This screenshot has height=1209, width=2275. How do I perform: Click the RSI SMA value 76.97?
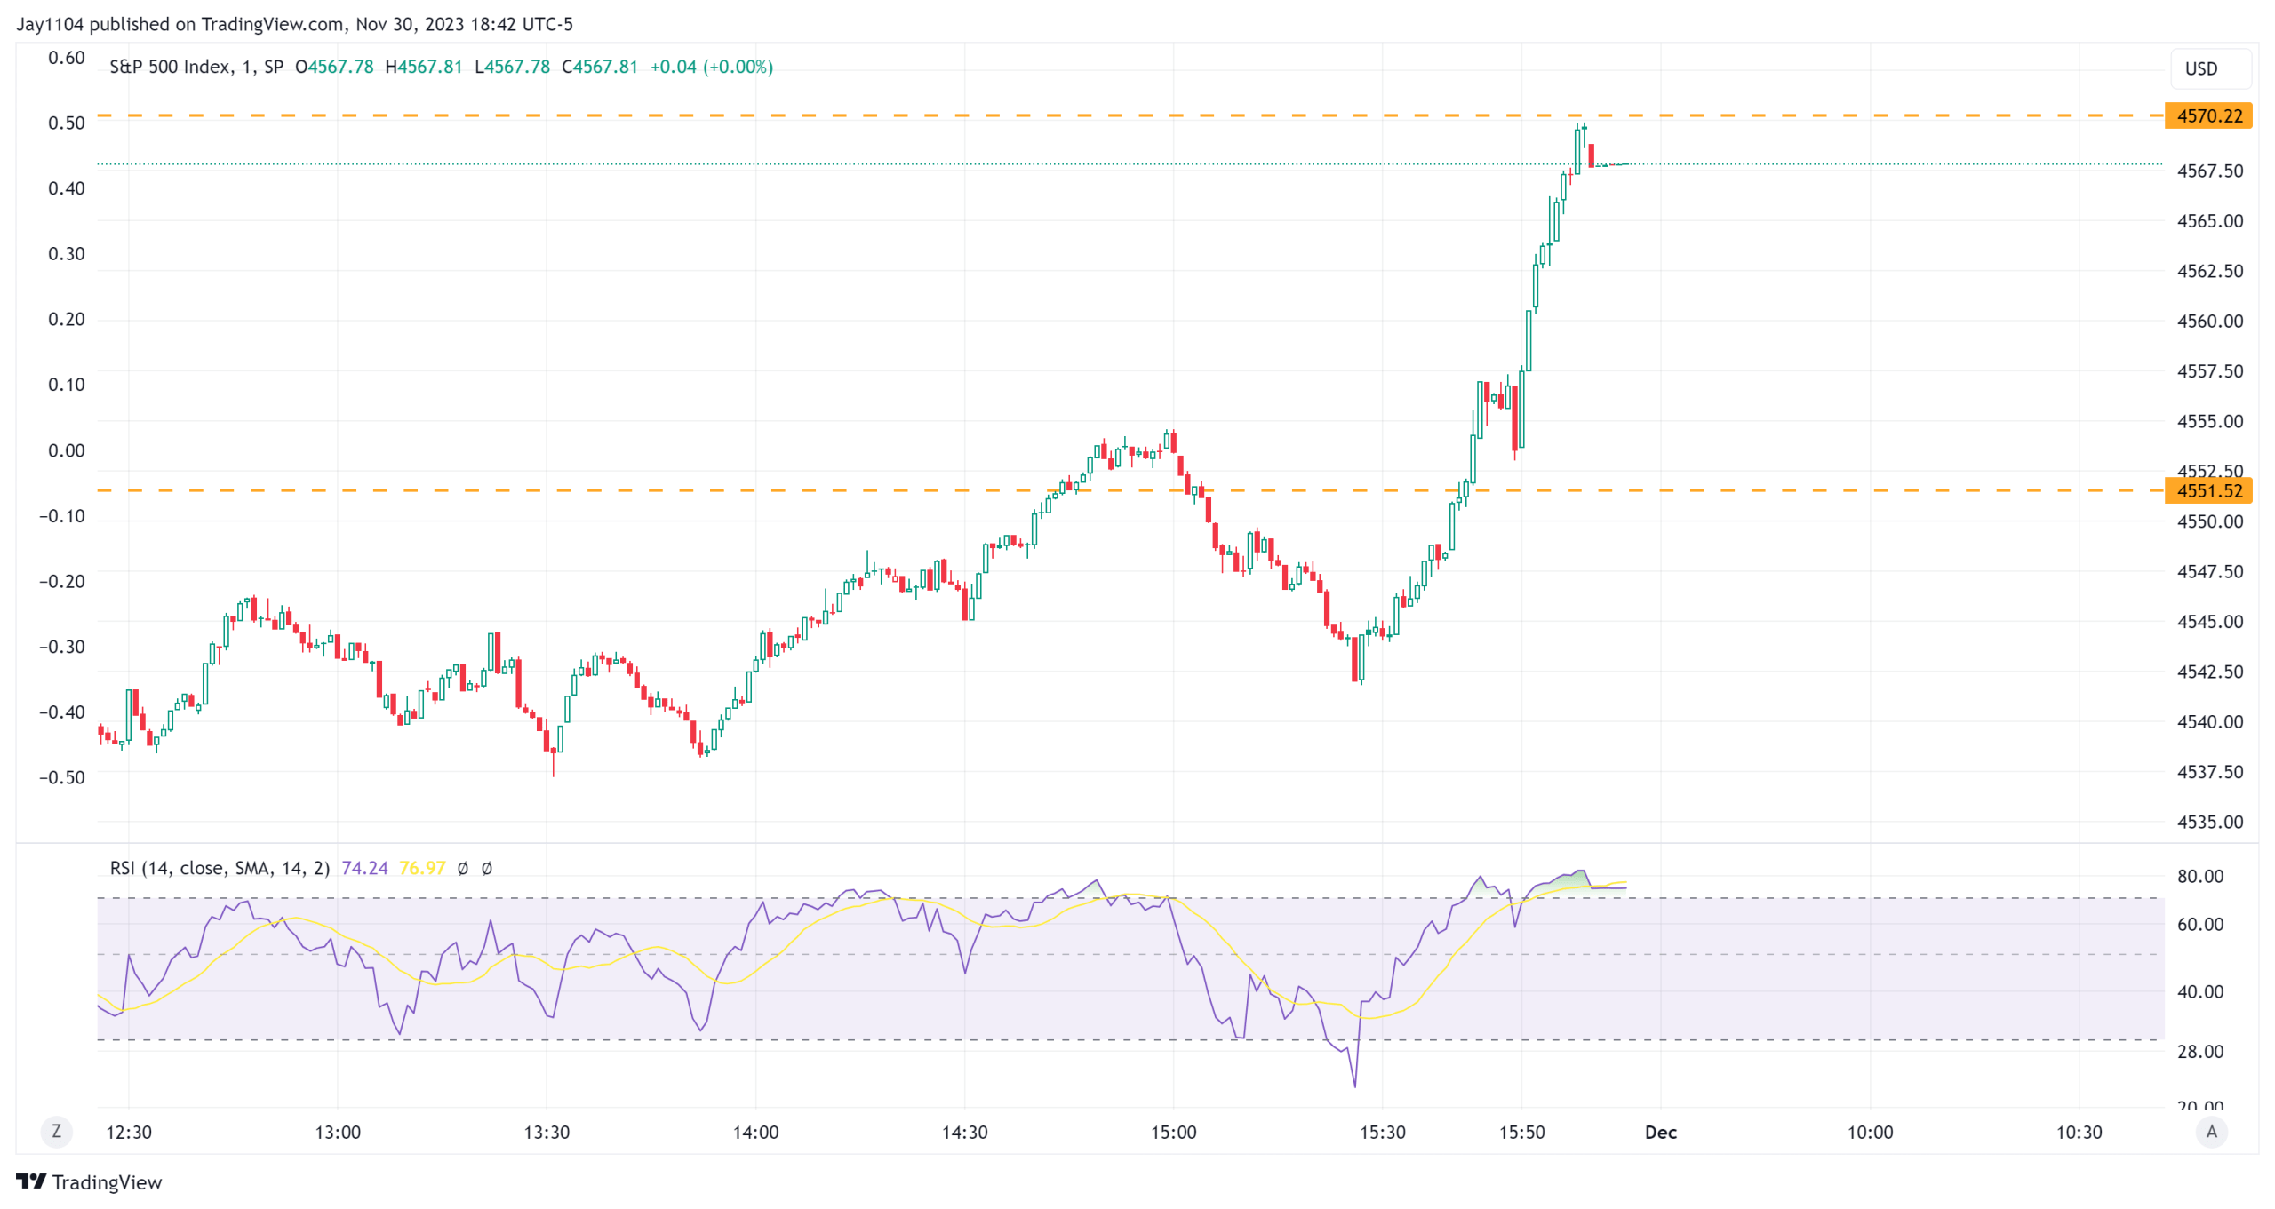click(422, 868)
